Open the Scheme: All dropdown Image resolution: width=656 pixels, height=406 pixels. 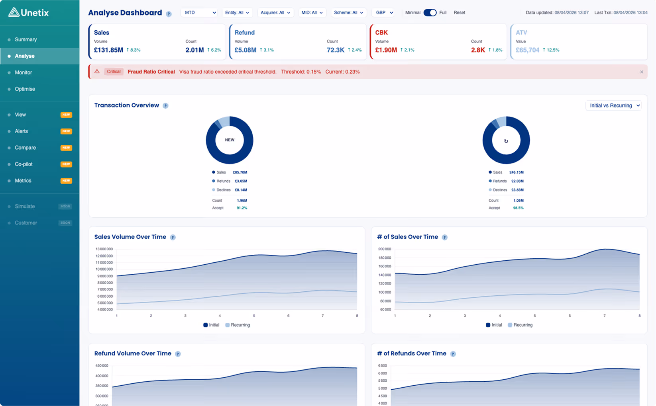tap(349, 13)
